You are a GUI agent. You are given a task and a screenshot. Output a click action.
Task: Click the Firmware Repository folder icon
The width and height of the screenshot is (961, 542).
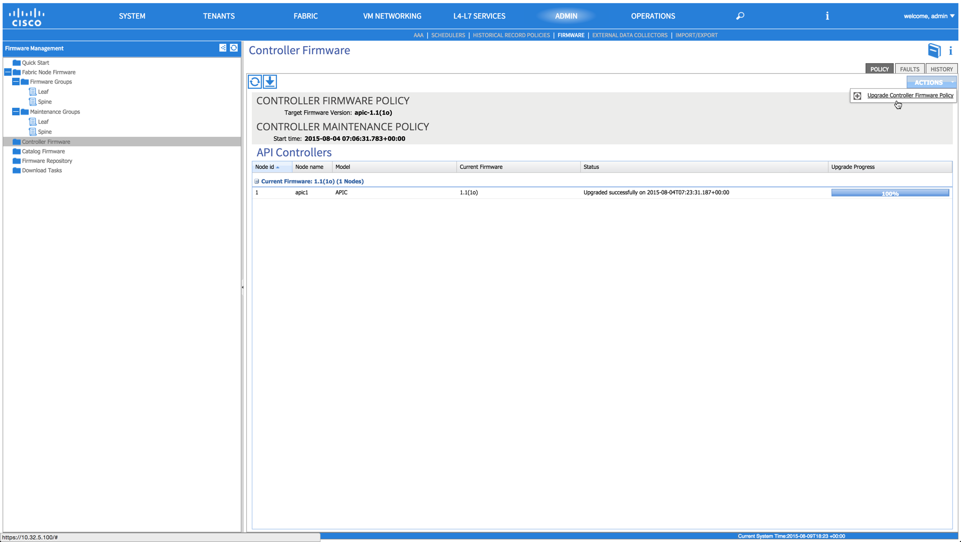point(17,161)
